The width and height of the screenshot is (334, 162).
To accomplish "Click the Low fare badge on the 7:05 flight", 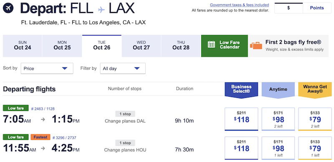I will pos(16,108).
